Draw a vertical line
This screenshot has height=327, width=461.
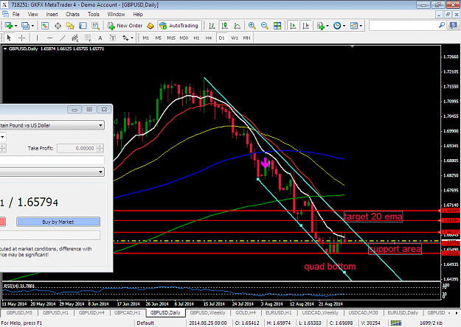point(37,38)
